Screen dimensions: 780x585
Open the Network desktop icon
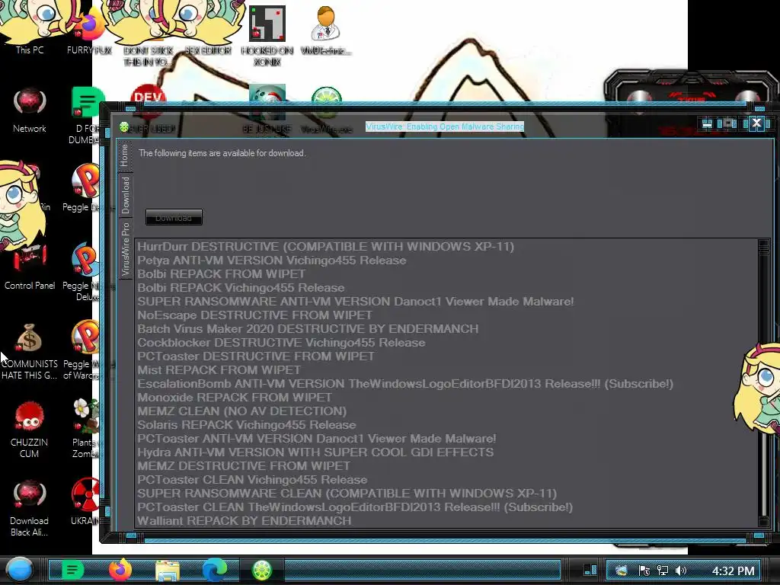30,110
